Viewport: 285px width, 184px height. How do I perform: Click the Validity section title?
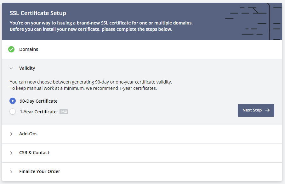pyautogui.click(x=27, y=68)
